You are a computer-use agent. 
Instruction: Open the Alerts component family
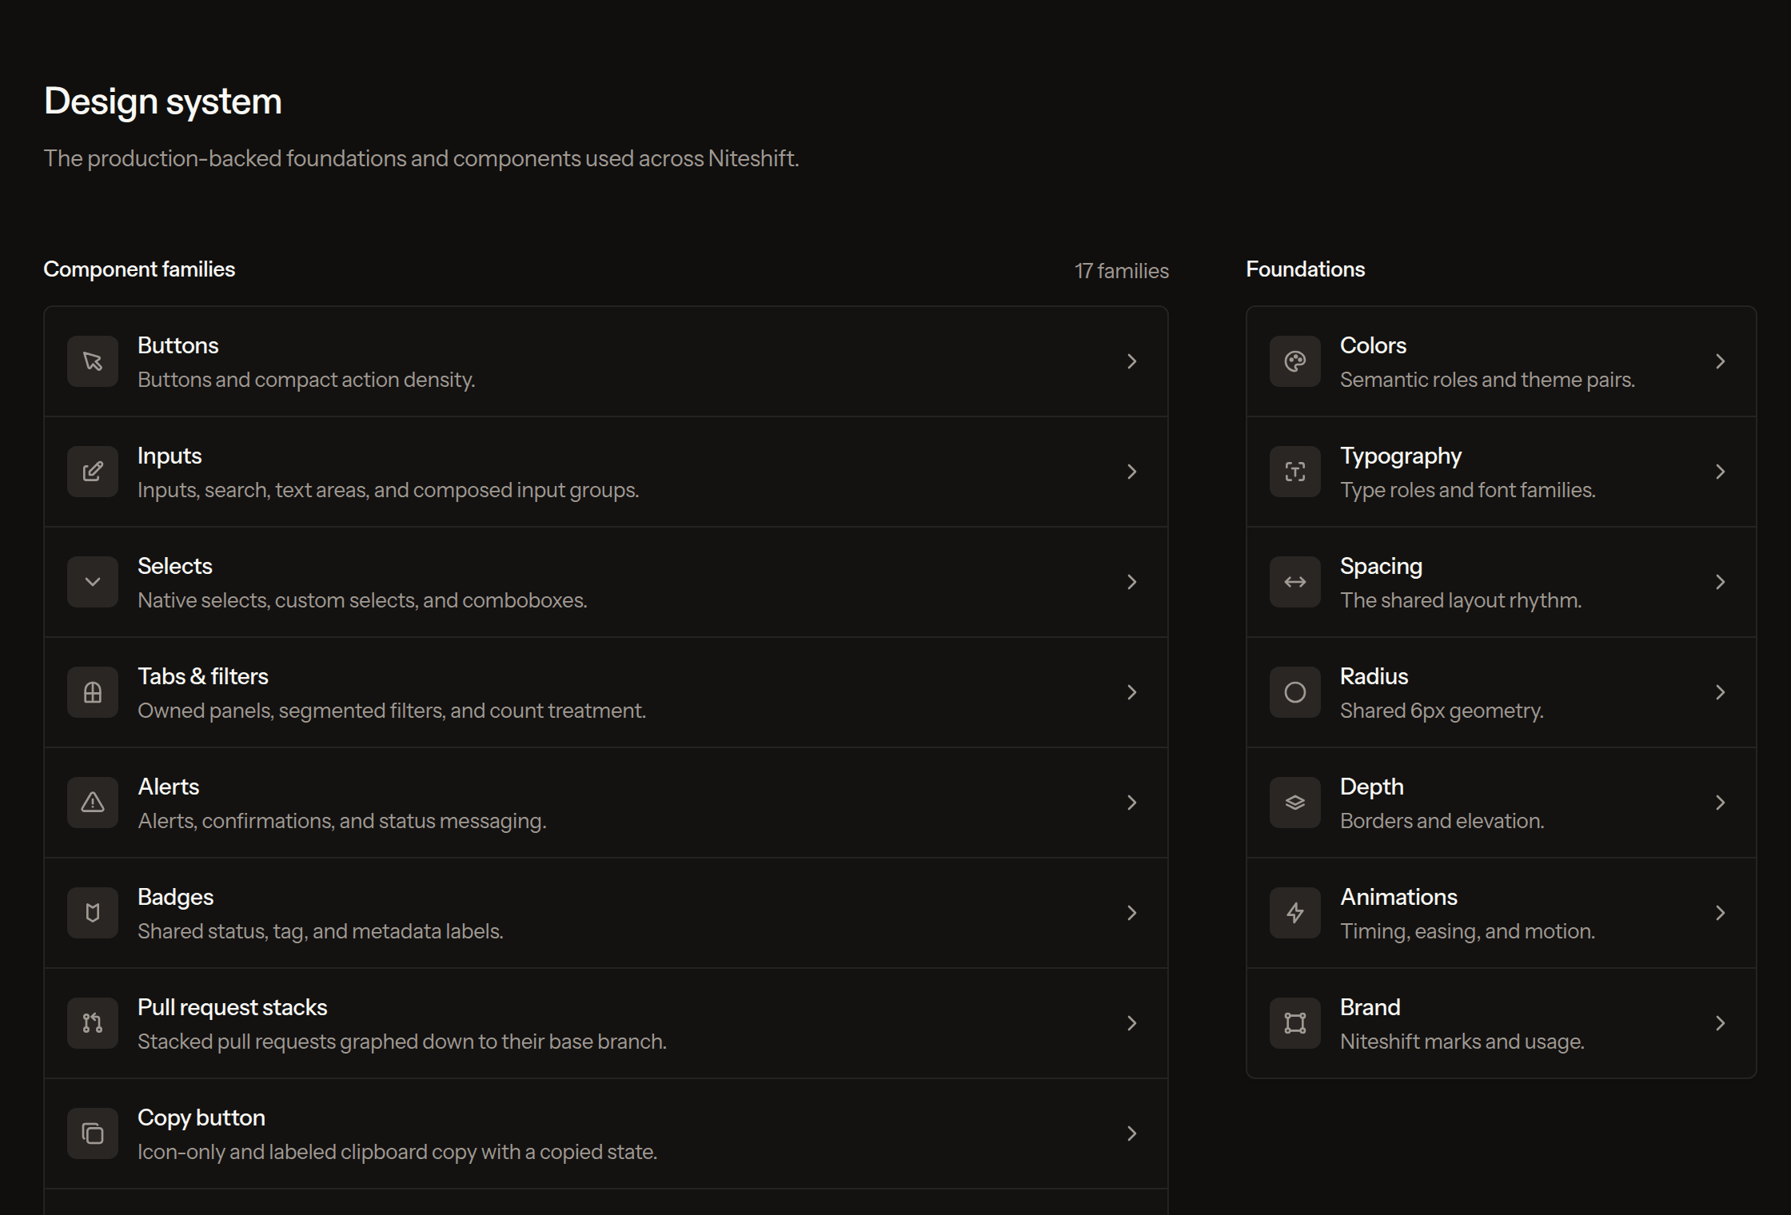606,803
